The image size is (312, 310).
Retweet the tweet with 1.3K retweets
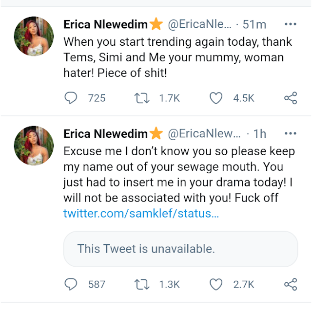click(141, 284)
